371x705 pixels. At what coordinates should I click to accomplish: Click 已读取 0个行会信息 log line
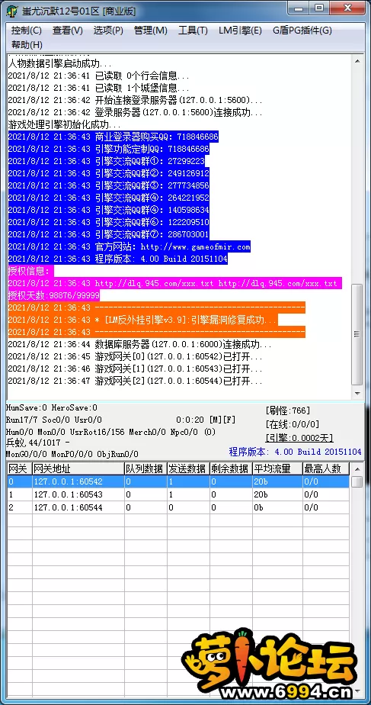pos(98,75)
